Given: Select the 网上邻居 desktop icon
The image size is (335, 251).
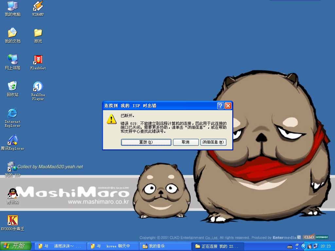Looking at the screenshot, I should [x=13, y=62].
